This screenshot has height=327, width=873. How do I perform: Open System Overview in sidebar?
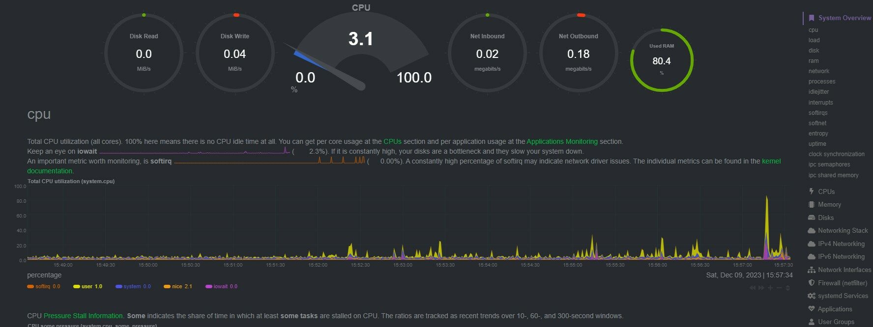click(844, 18)
